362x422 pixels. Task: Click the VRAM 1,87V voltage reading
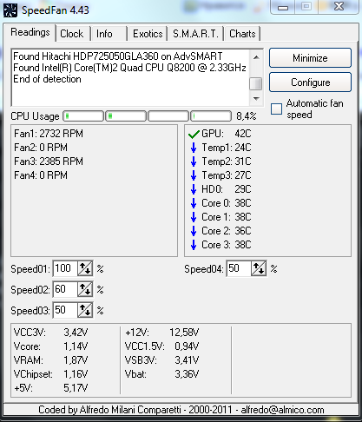50,360
